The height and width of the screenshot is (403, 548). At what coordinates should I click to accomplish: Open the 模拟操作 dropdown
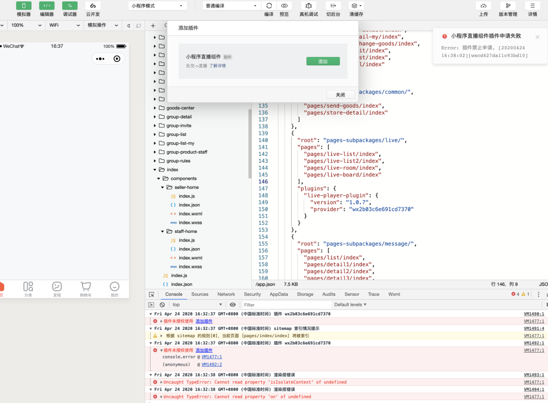[x=103, y=25]
